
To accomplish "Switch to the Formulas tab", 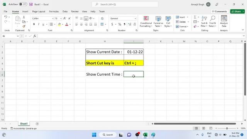I will (54, 12).
